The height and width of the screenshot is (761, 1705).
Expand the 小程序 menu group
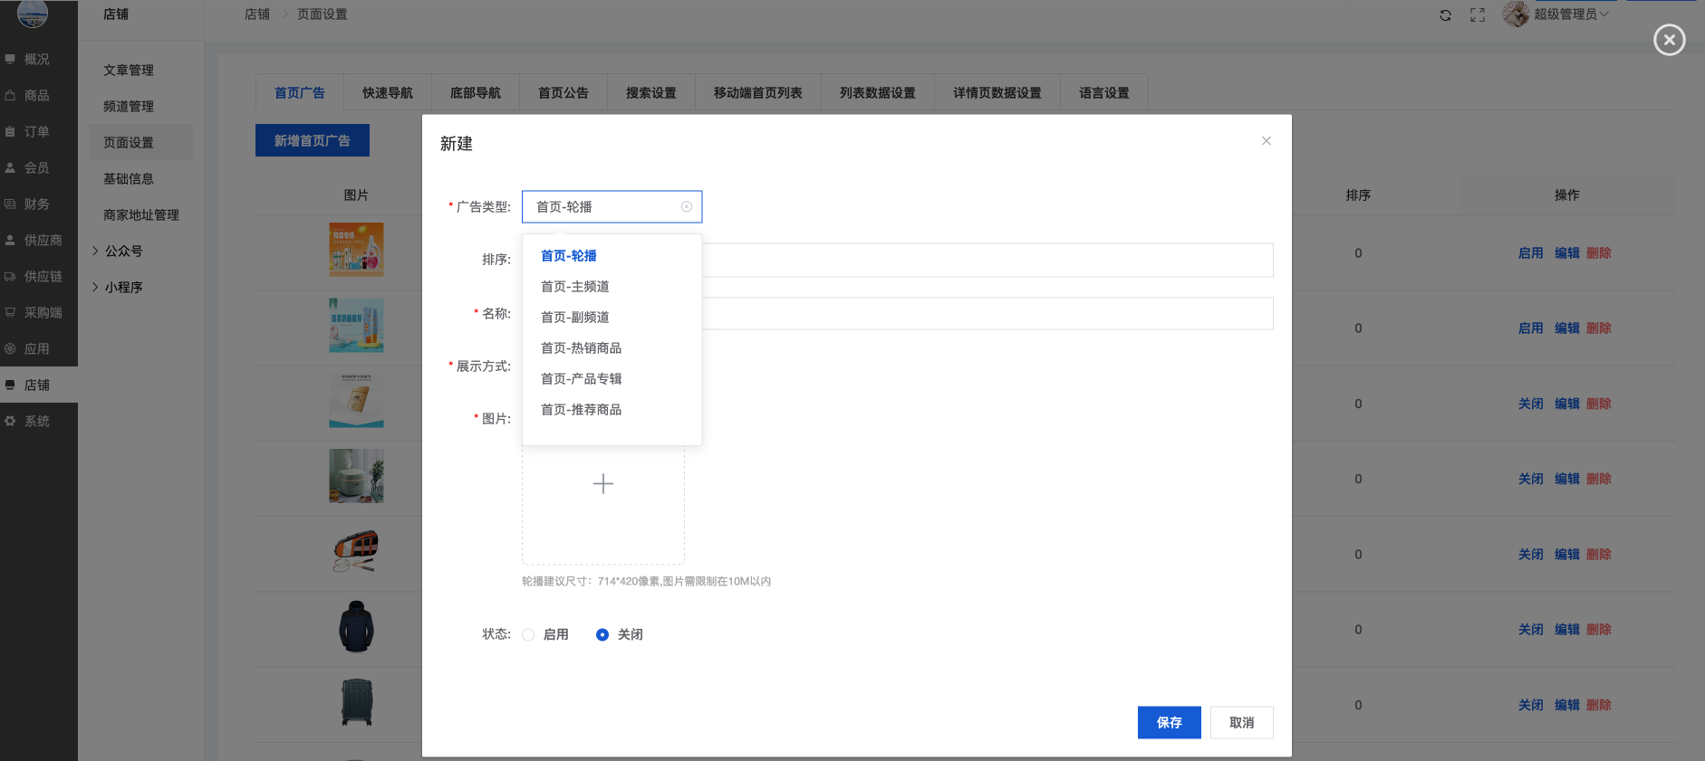122,288
